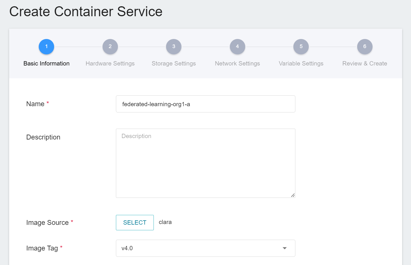Grab the Description textarea resize handle
This screenshot has height=265, width=411.
[293, 195]
